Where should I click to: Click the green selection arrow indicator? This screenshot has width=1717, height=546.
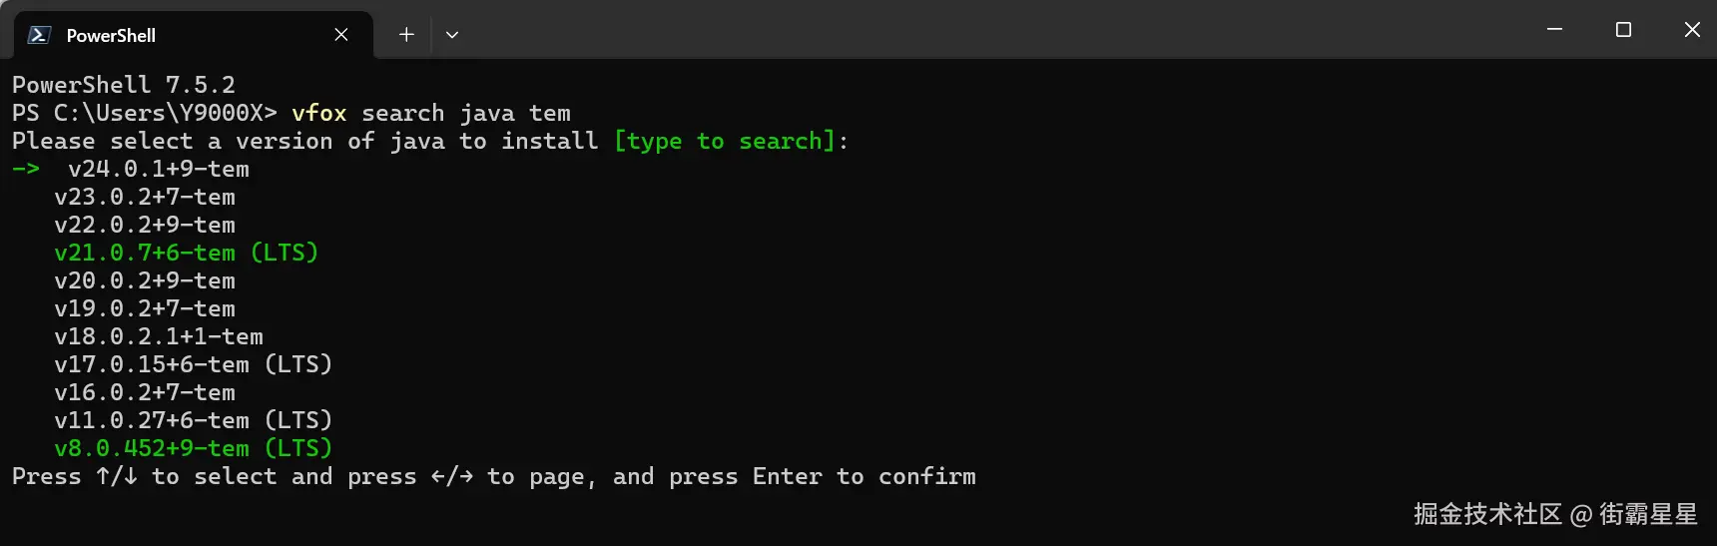[26, 169]
